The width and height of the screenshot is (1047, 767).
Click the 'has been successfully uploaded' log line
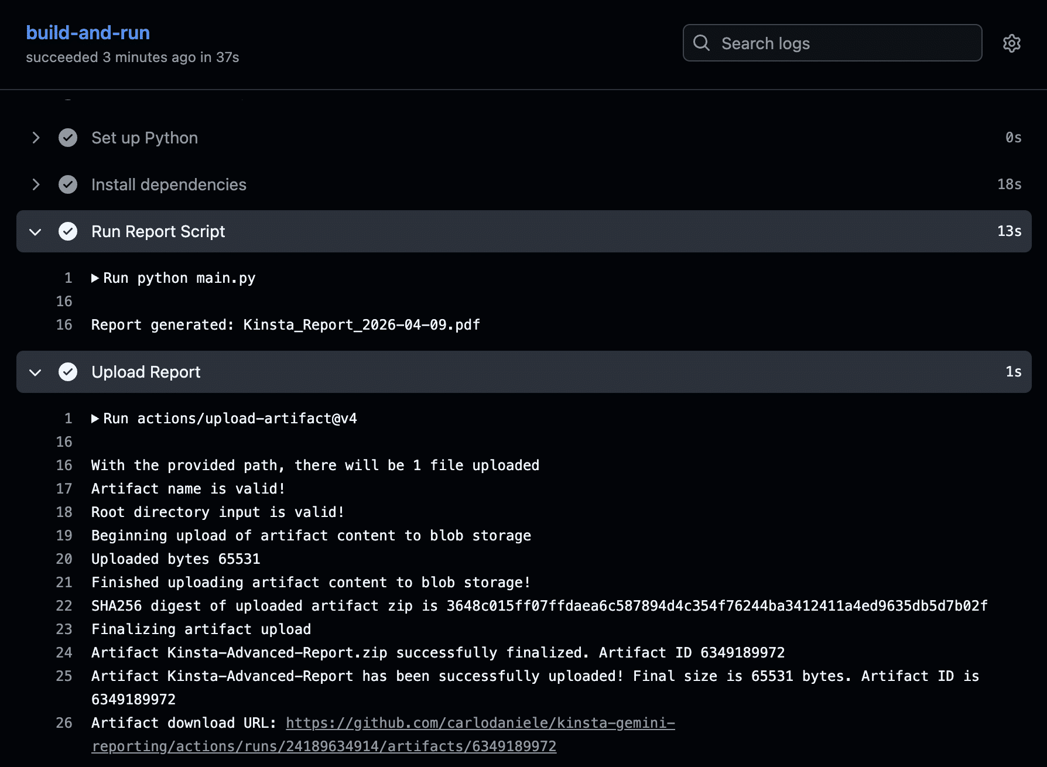coord(535,688)
